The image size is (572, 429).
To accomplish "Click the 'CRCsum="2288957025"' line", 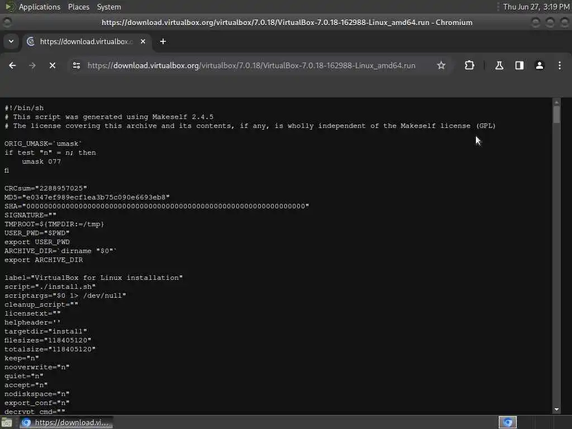I will pos(46,188).
